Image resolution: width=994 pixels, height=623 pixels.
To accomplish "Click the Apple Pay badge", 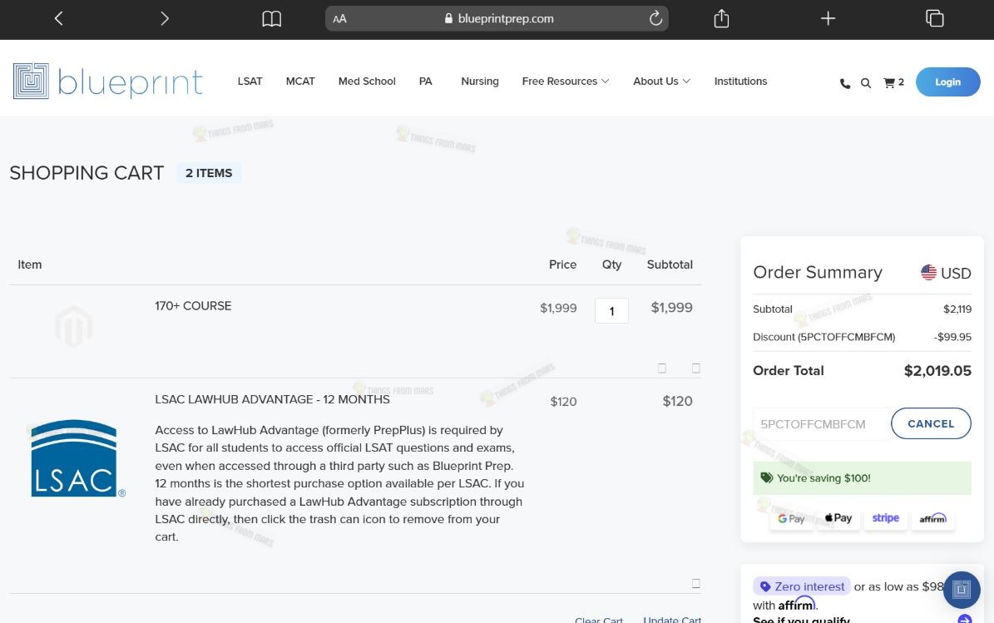I will (838, 518).
